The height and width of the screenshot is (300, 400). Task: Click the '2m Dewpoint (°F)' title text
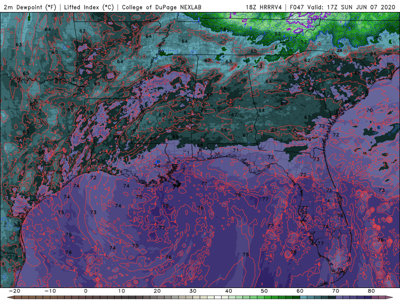pyautogui.click(x=29, y=7)
